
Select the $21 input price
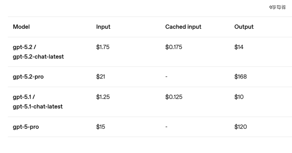coord(101,76)
